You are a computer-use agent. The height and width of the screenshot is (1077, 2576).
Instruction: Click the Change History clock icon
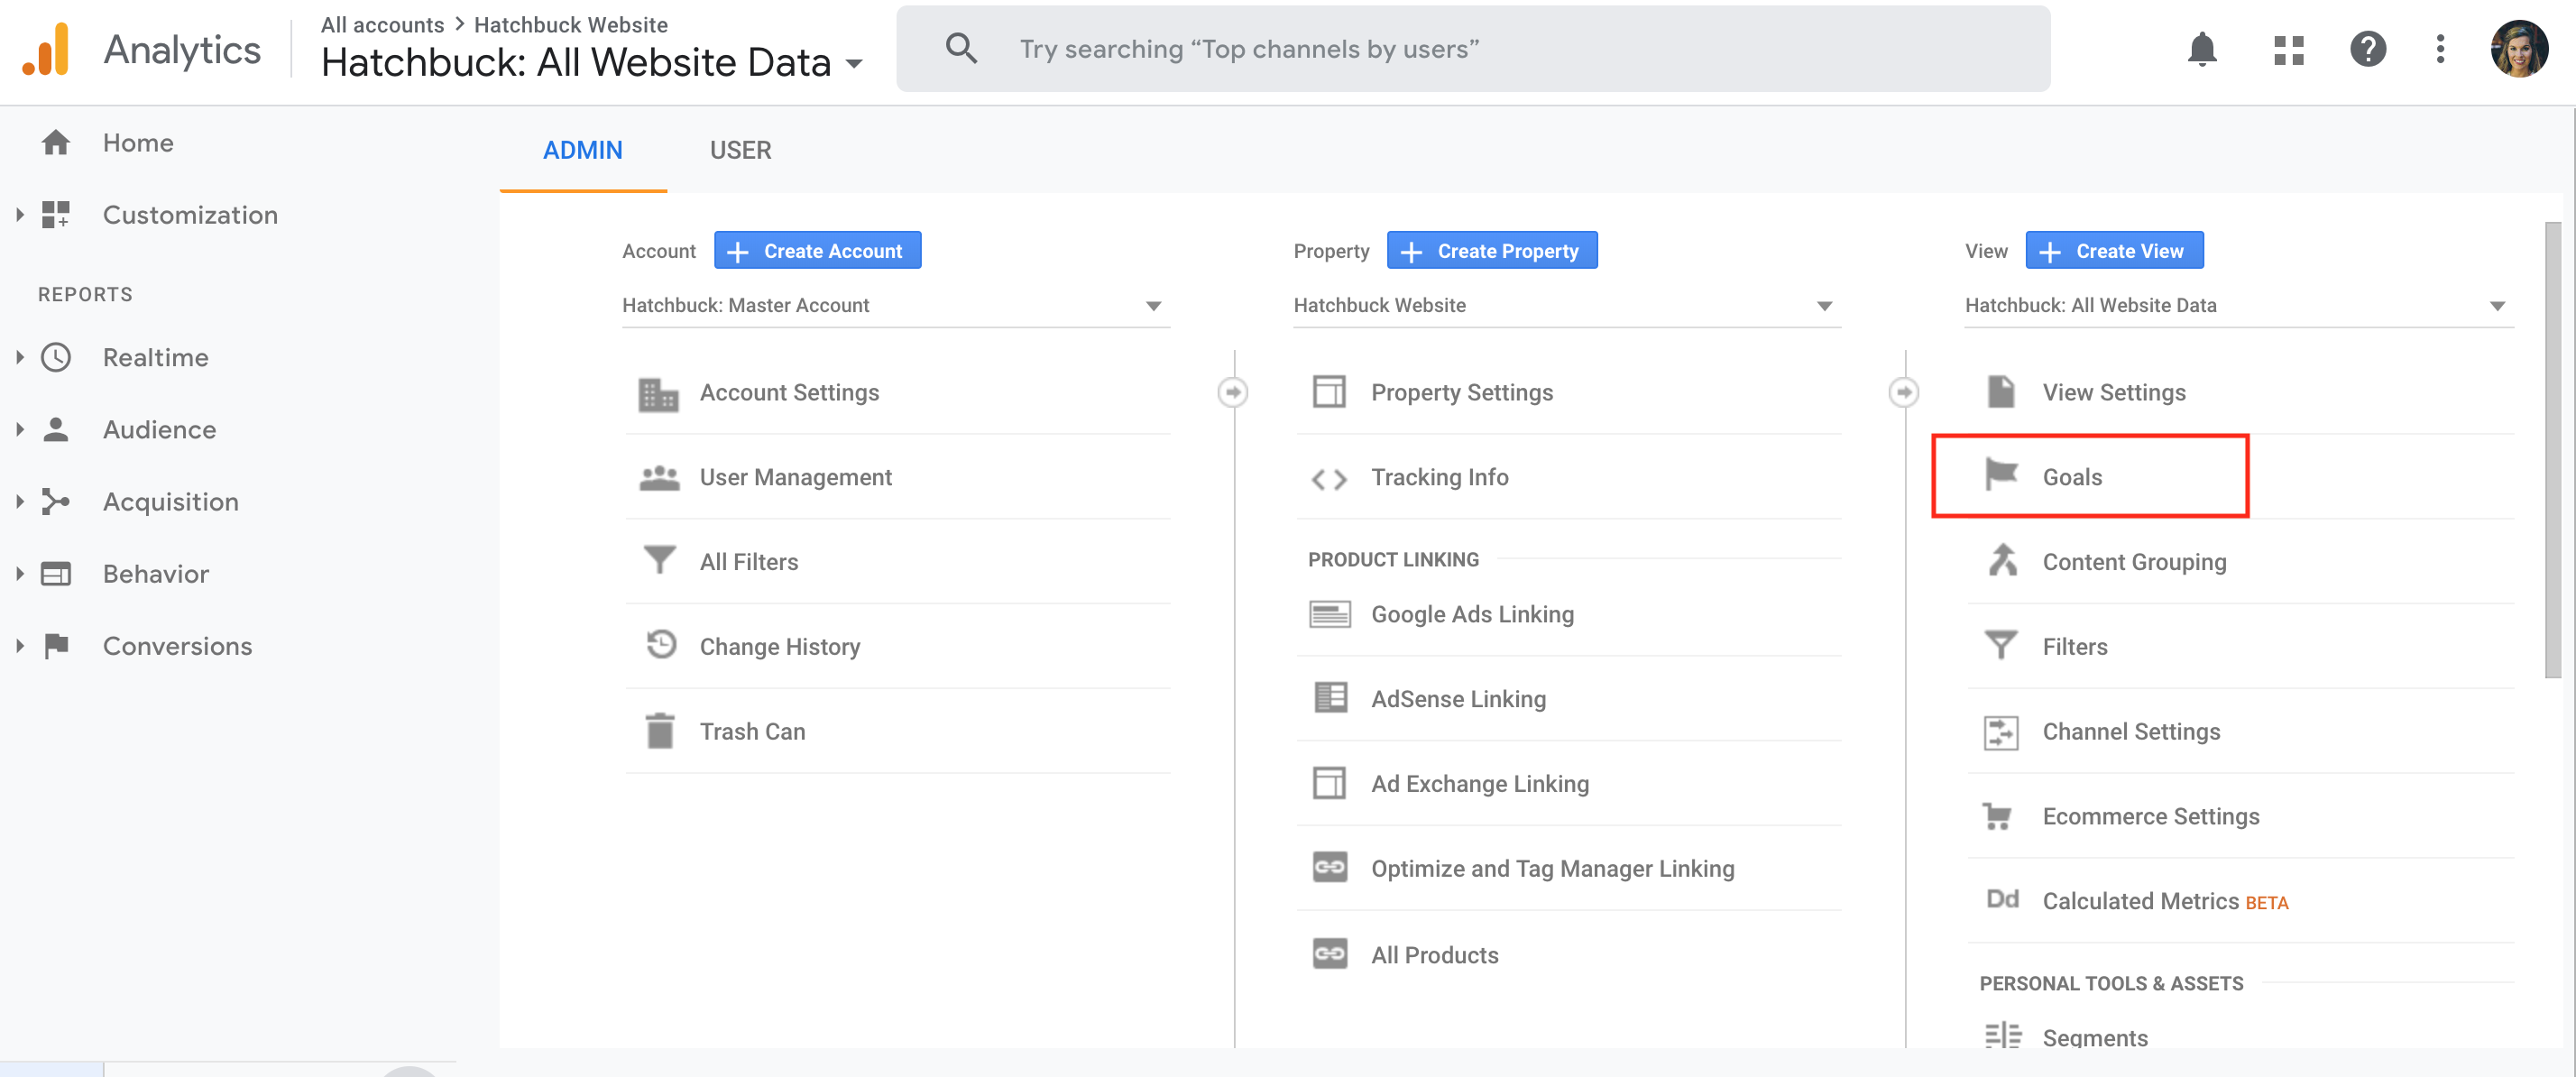pyautogui.click(x=661, y=645)
